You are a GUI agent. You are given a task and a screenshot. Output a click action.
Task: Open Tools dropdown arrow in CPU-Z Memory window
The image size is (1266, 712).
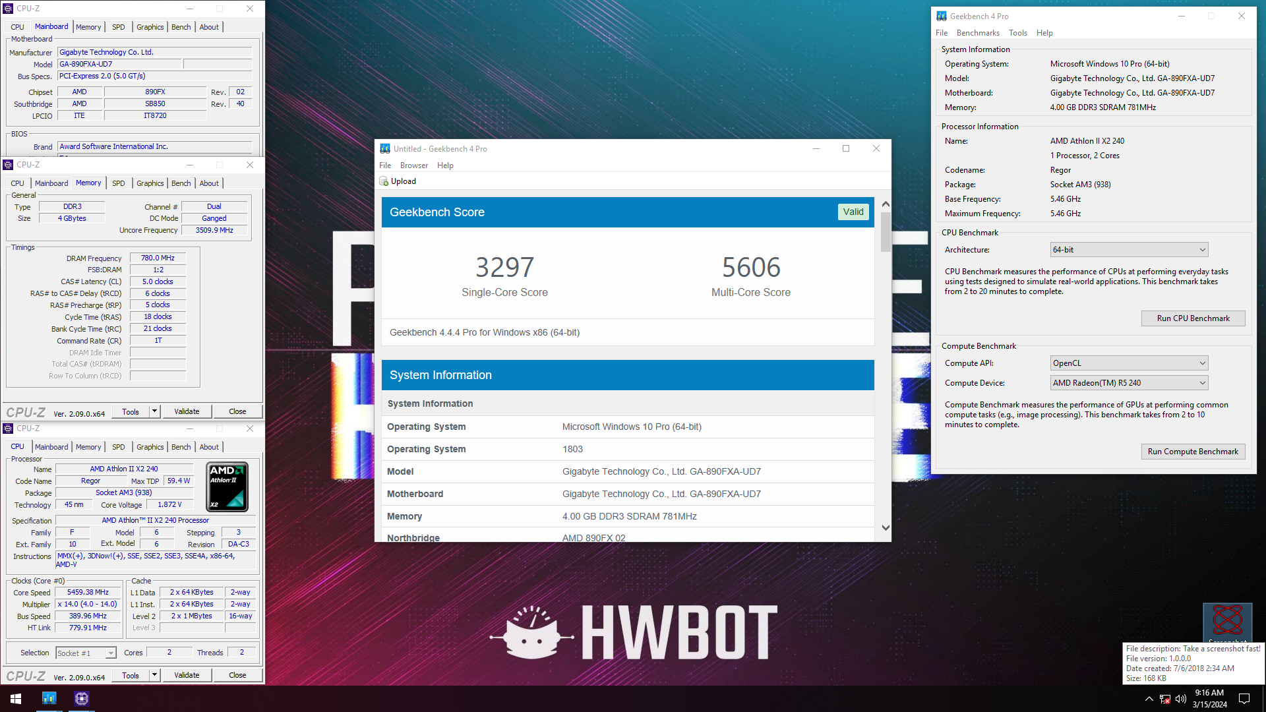(154, 411)
